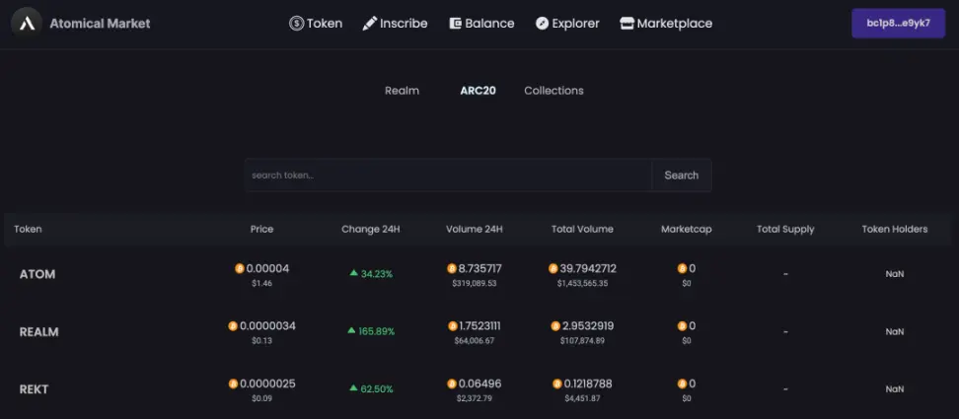959x419 pixels.
Task: Open the Explorer navigation menu item
Action: pyautogui.click(x=567, y=24)
